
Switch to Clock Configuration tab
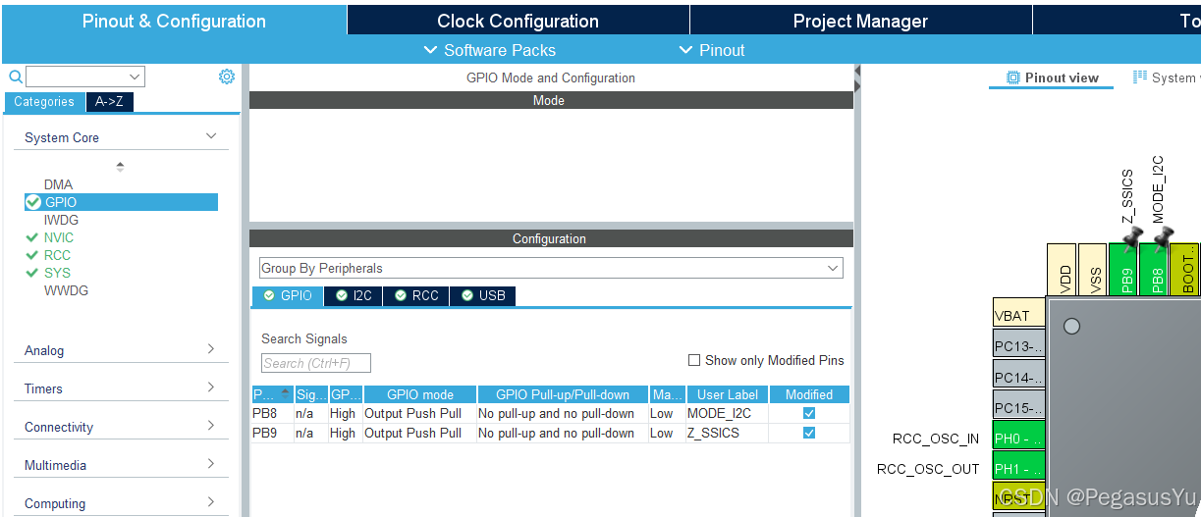click(x=518, y=21)
